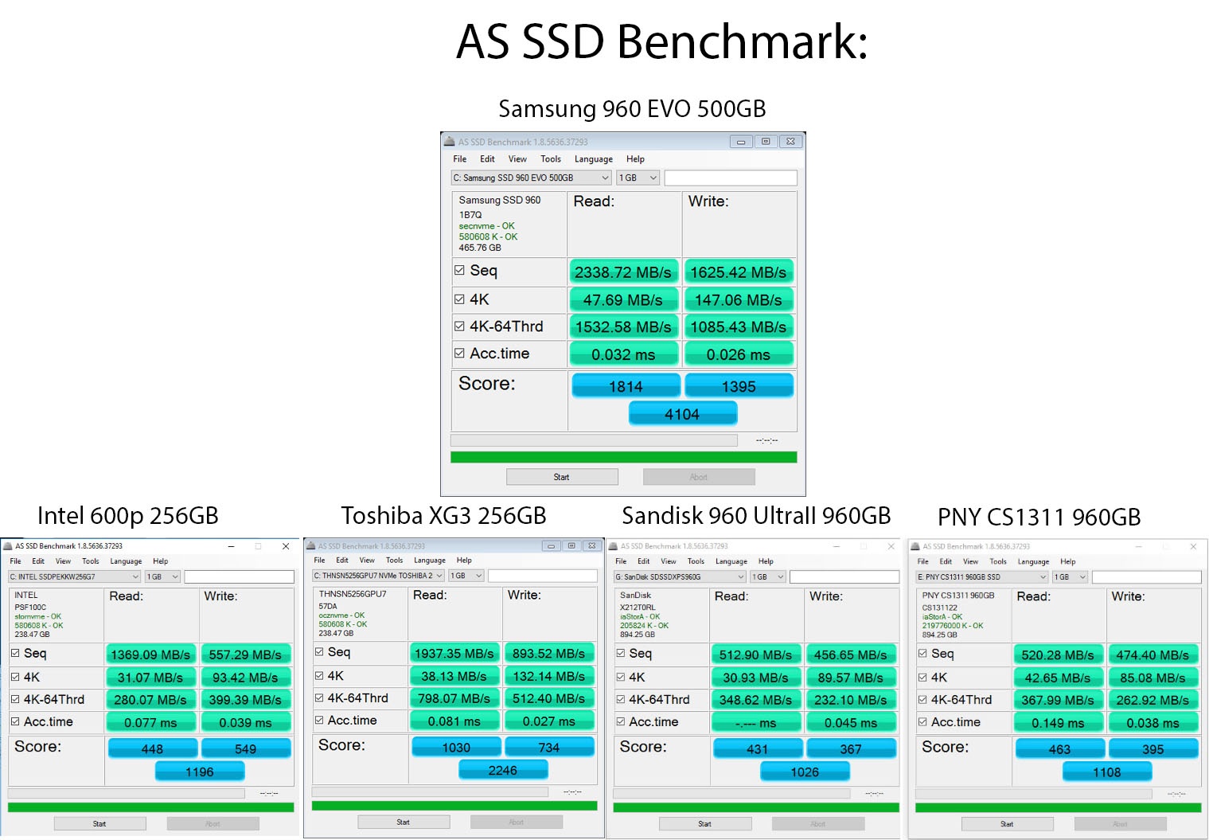Click the AS SSD app icon in the Samsung window title bar
The height and width of the screenshot is (840, 1209).
[449, 142]
